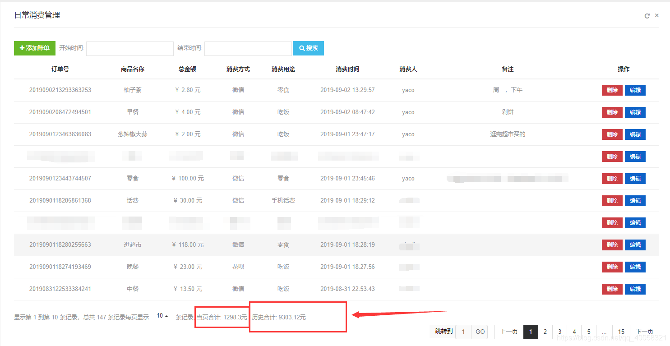Click the 搜索 search button
The width and height of the screenshot is (670, 346).
coord(309,48)
